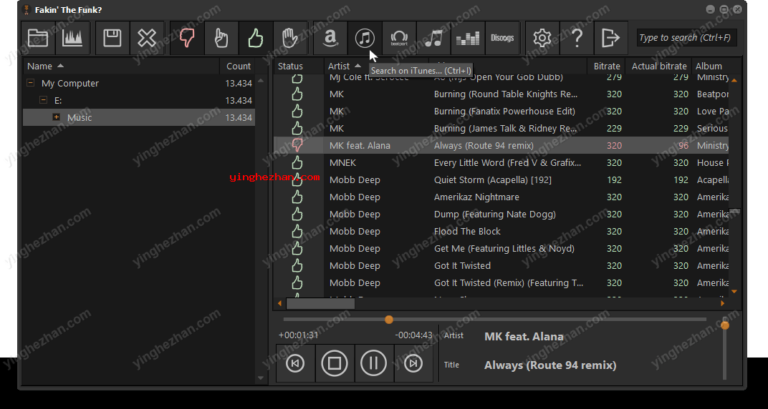Skip to previous track button
This screenshot has width=768, height=409.
[x=295, y=363]
